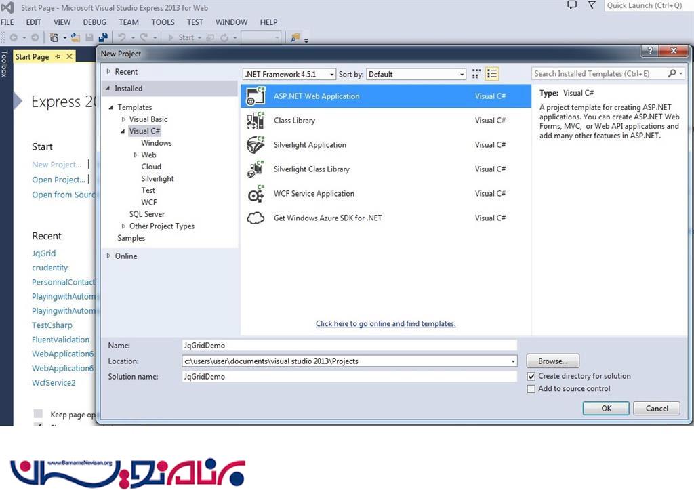Expand the Online templates section

(108, 256)
